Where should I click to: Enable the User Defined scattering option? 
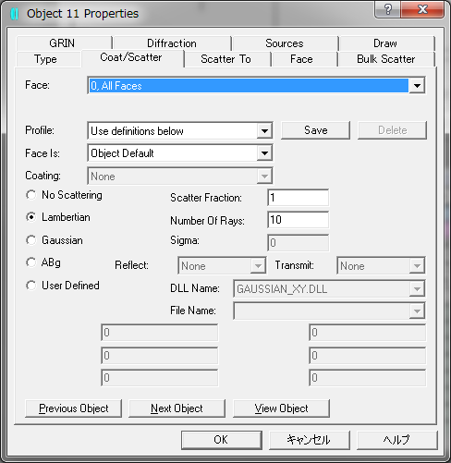(30, 286)
